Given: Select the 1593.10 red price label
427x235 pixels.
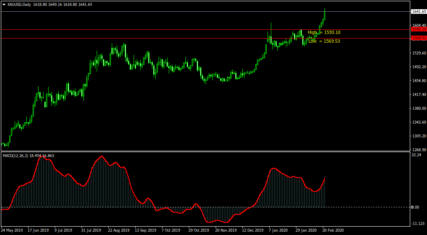Looking at the screenshot, I should click(419, 29).
